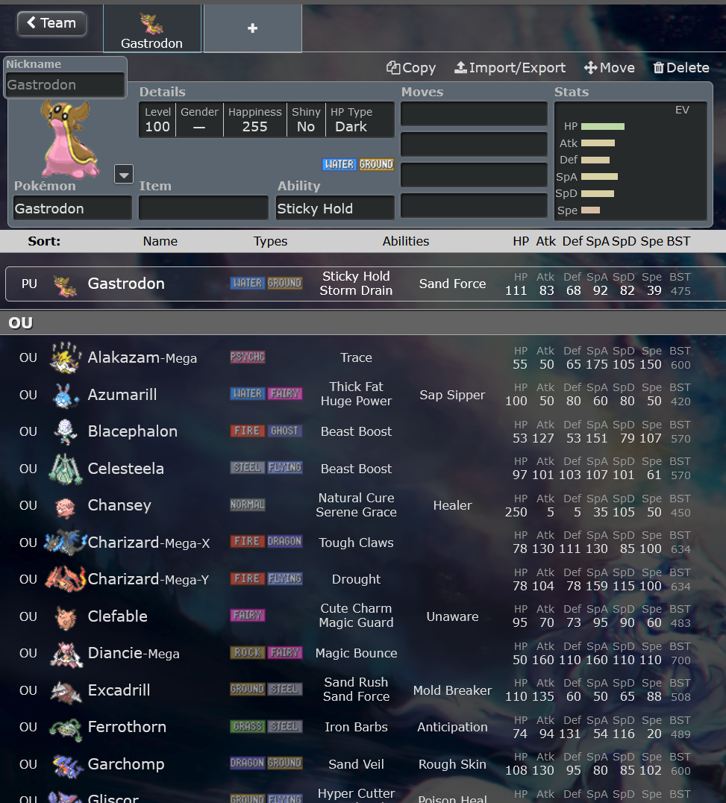Viewport: 726px width, 803px height.
Task: Delete the current Pokémon set
Action: (x=681, y=68)
